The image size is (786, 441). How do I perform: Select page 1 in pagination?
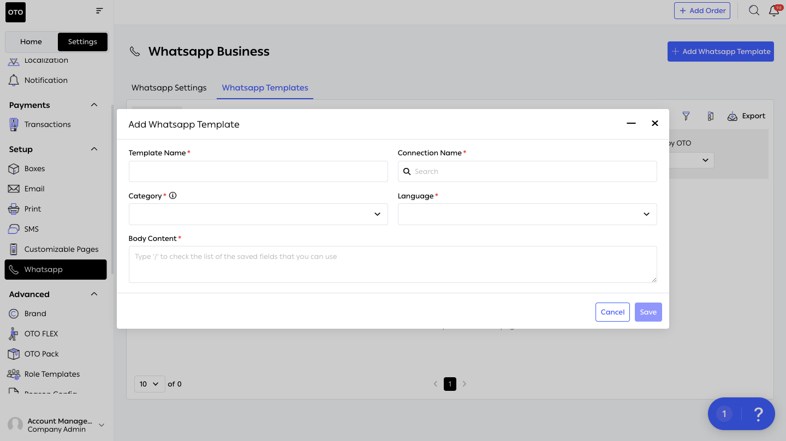[450, 384]
